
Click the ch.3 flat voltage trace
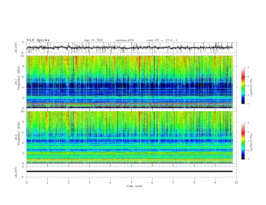tap(129, 172)
